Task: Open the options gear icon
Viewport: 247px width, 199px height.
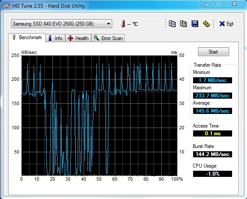Action: 206,24
